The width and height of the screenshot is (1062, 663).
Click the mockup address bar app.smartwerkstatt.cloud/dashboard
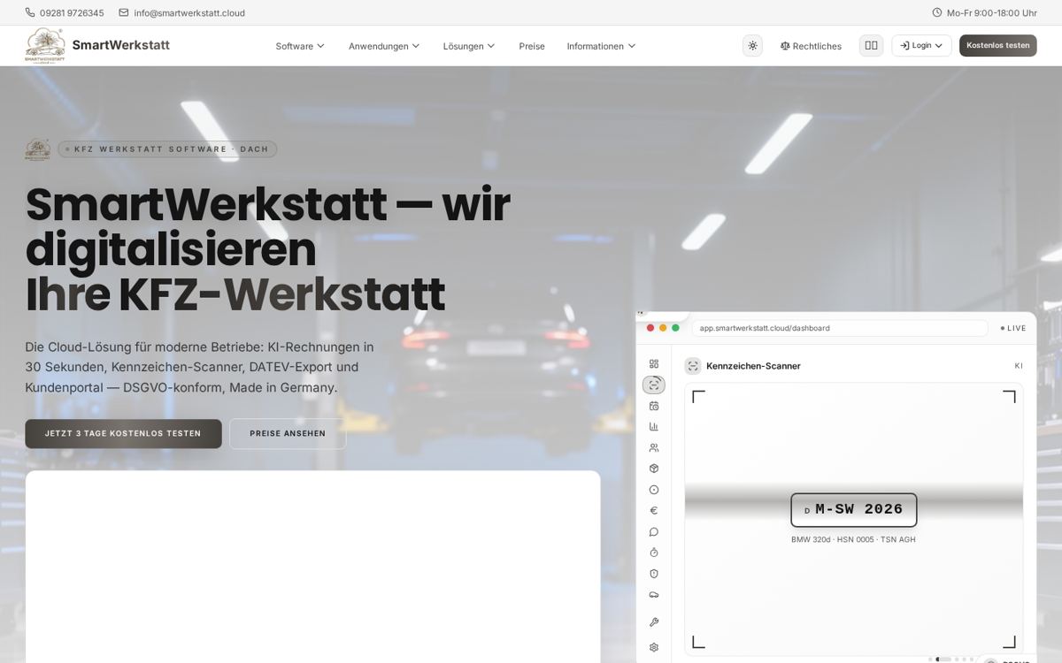840,328
